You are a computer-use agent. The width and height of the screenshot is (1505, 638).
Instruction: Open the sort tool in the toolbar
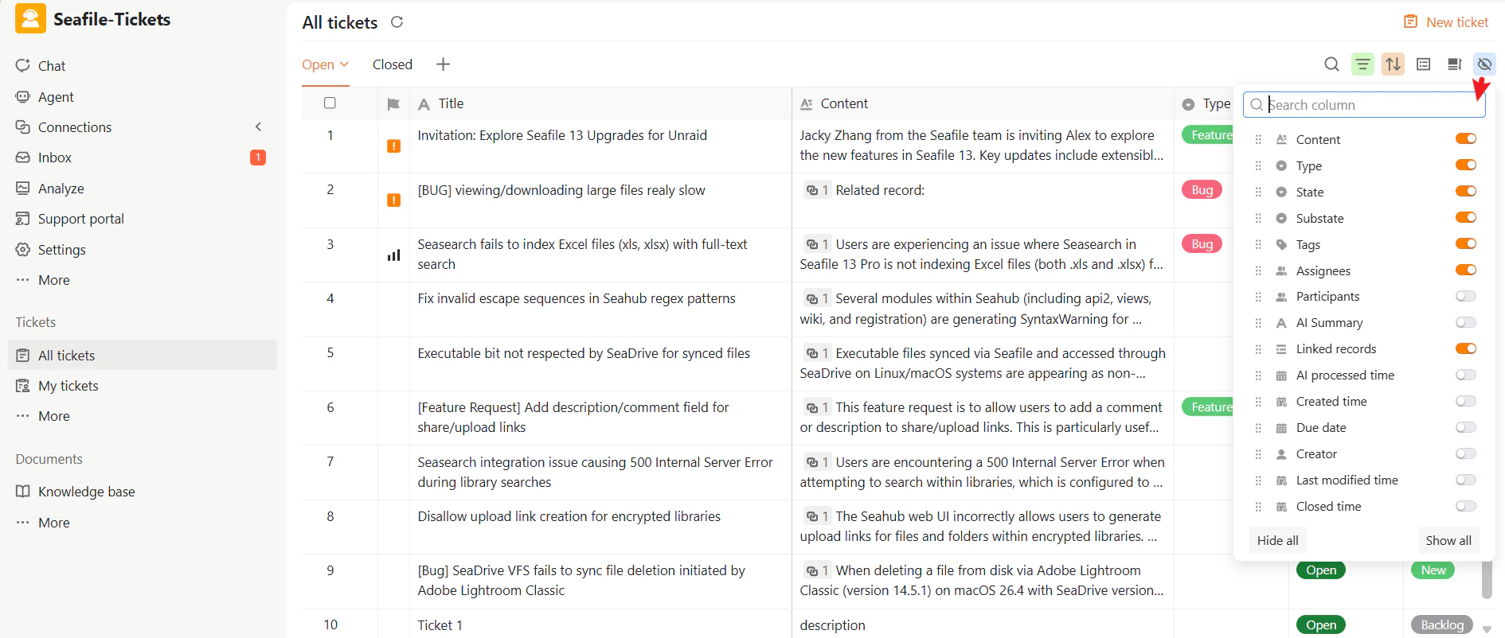1393,64
